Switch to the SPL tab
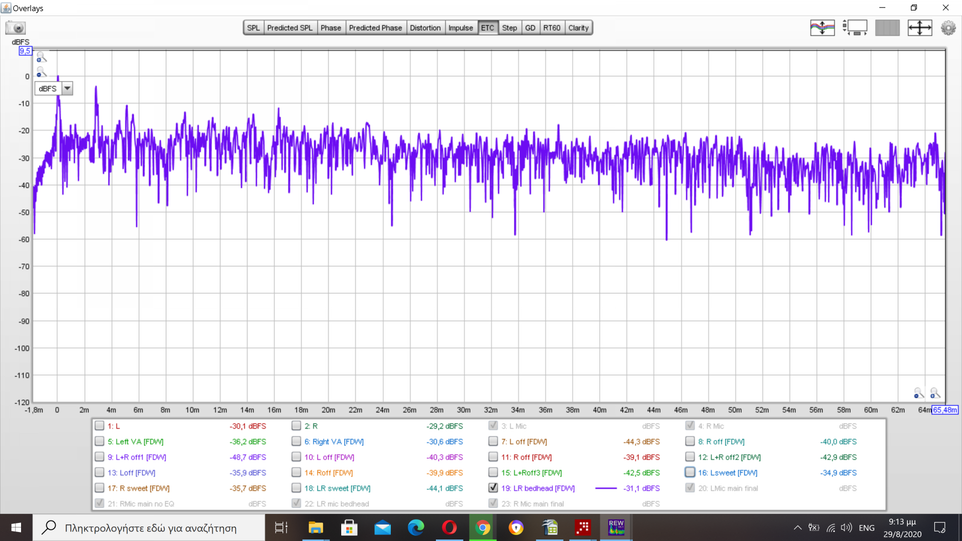 pyautogui.click(x=254, y=28)
